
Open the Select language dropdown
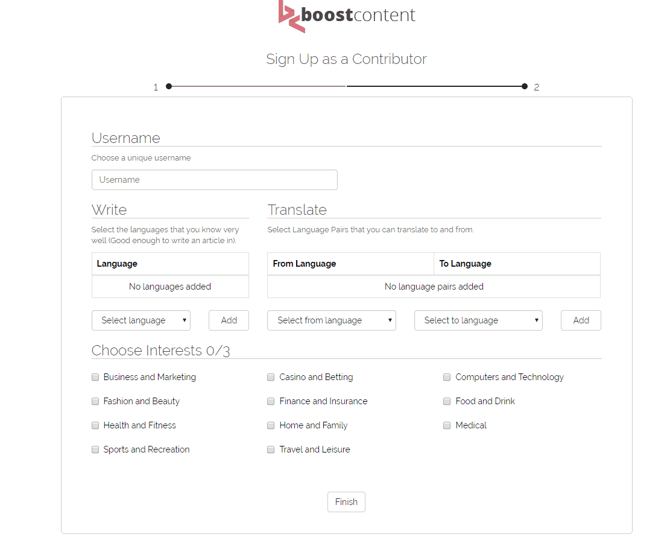141,320
